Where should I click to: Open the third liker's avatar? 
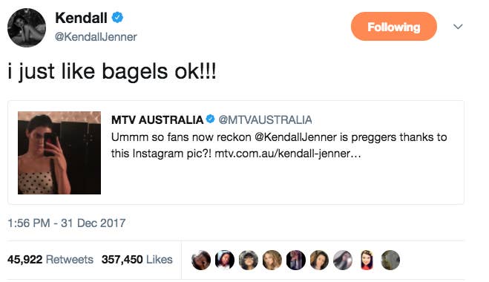[249, 260]
